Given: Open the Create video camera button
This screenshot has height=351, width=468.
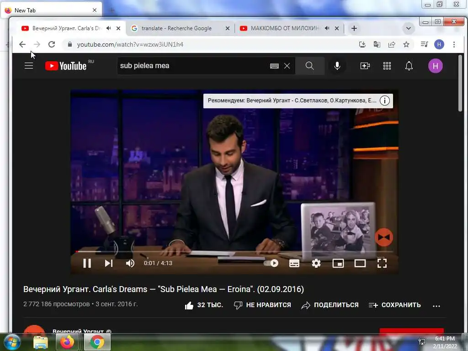Looking at the screenshot, I should tap(365, 66).
